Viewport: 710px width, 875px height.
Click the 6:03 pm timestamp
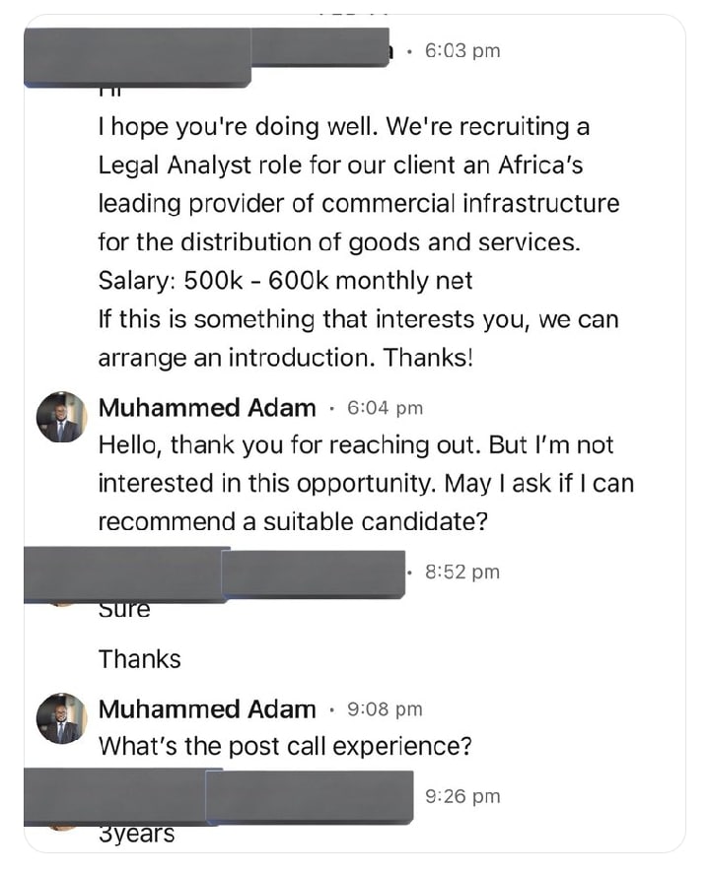461,51
